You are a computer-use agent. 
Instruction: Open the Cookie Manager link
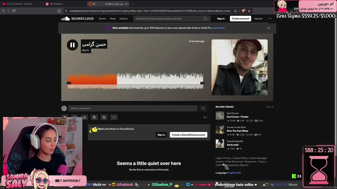tap(258, 158)
